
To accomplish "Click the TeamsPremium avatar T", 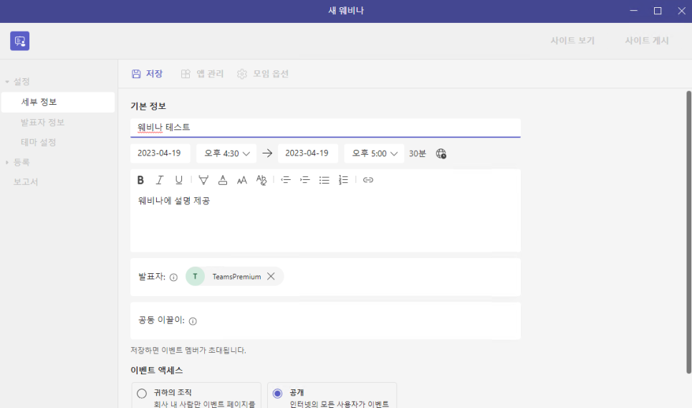I will (x=195, y=276).
